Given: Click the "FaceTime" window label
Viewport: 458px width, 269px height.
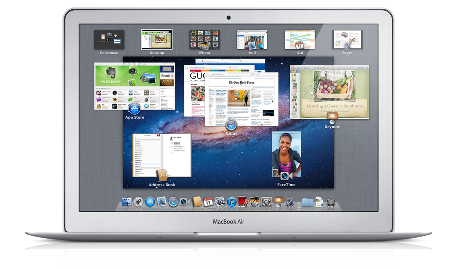Looking at the screenshot, I should pyautogui.click(x=286, y=185).
